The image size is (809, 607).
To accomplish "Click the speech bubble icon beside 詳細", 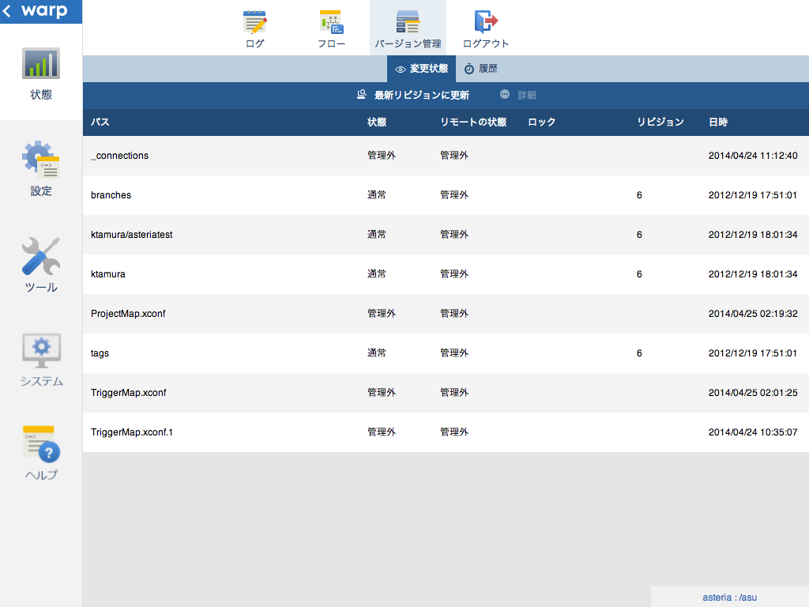I will tap(505, 95).
